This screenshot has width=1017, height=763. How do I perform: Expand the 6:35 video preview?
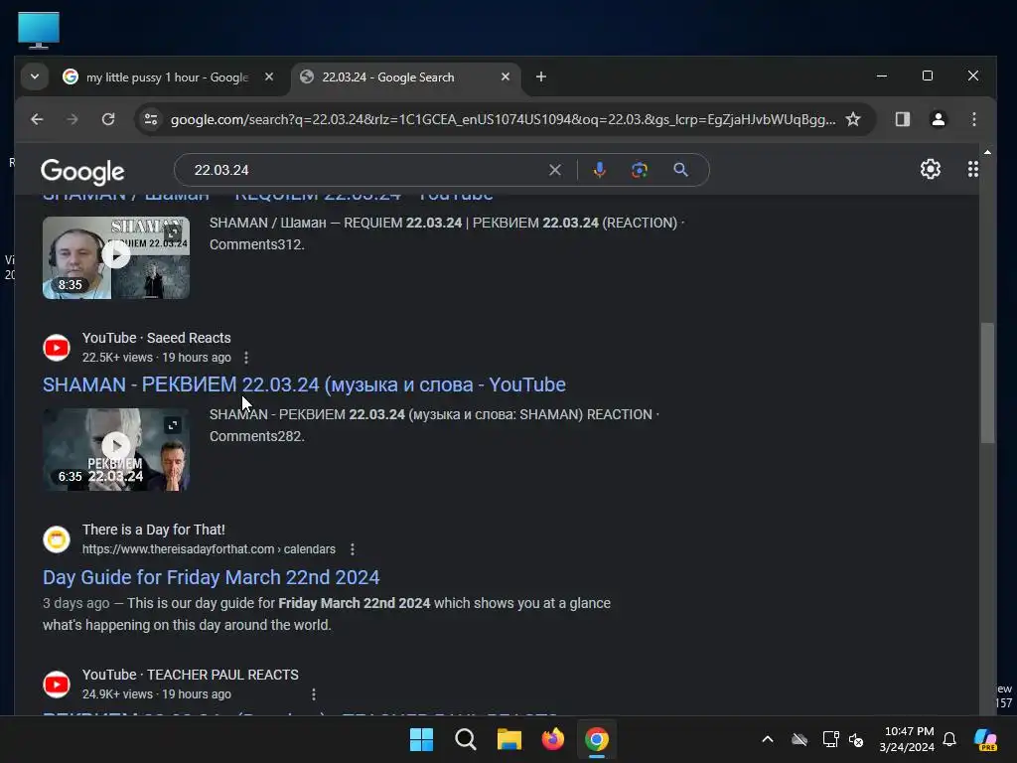point(173,425)
